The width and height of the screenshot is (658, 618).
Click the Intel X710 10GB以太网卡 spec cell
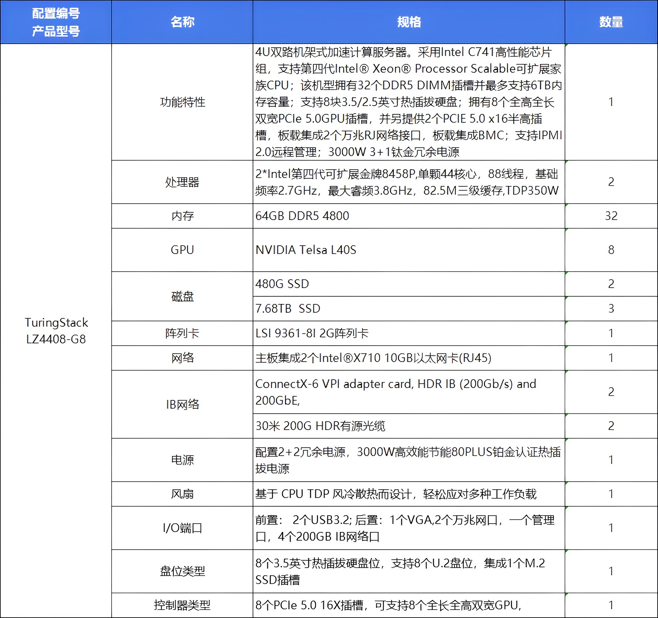click(x=409, y=358)
